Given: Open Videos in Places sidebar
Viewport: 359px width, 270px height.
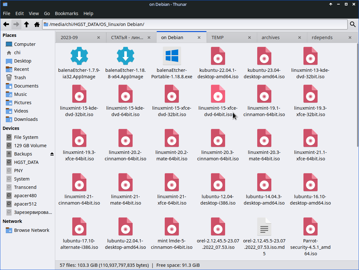Looking at the screenshot, I should [x=21, y=111].
